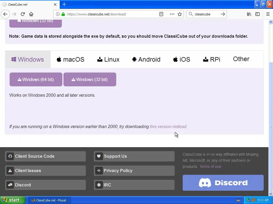Open the browser home page

pyautogui.click(x=31, y=14)
